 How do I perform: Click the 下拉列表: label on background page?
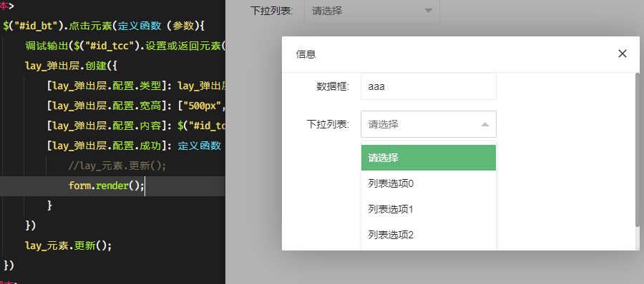[271, 11]
